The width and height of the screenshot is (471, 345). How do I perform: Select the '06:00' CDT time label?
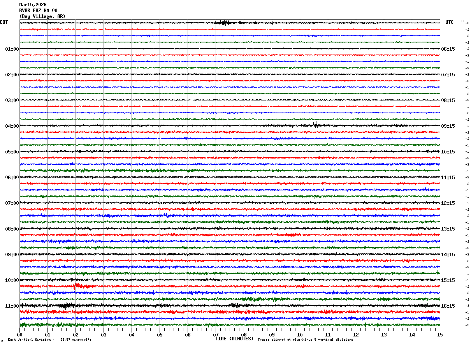(x=12, y=178)
